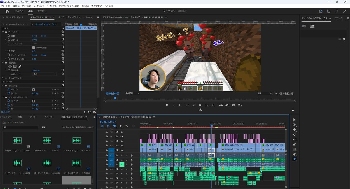The image size is (350, 189).
Task: Select ellipse mask tool under opacity
Action: [x=10, y=66]
